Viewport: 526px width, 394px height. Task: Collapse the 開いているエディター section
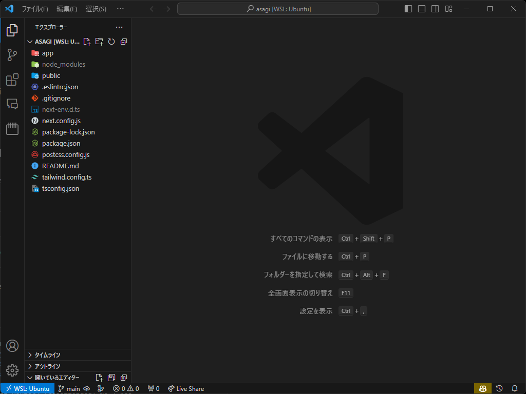tap(53, 378)
